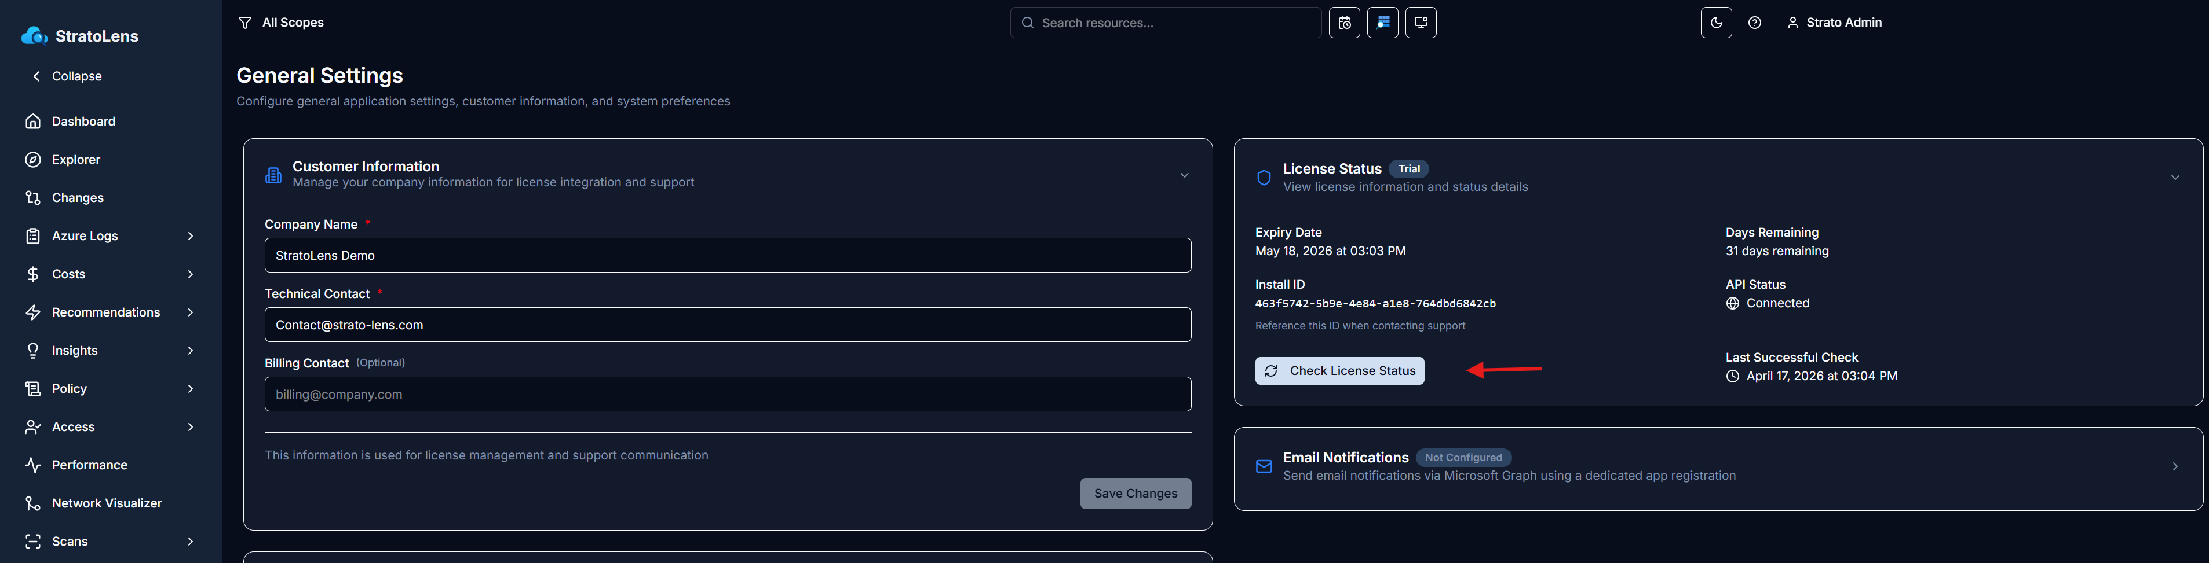The image size is (2209, 563).
Task: Click the Dashboard home icon
Action: [32, 122]
